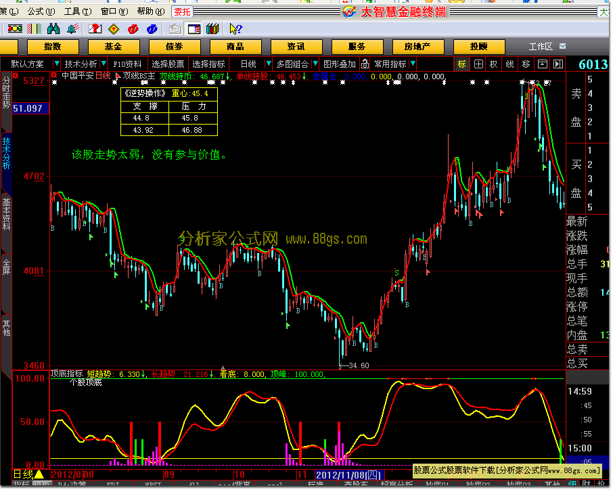Click the 债券 button
Image resolution: width=613 pixels, height=490 pixels.
175,47
